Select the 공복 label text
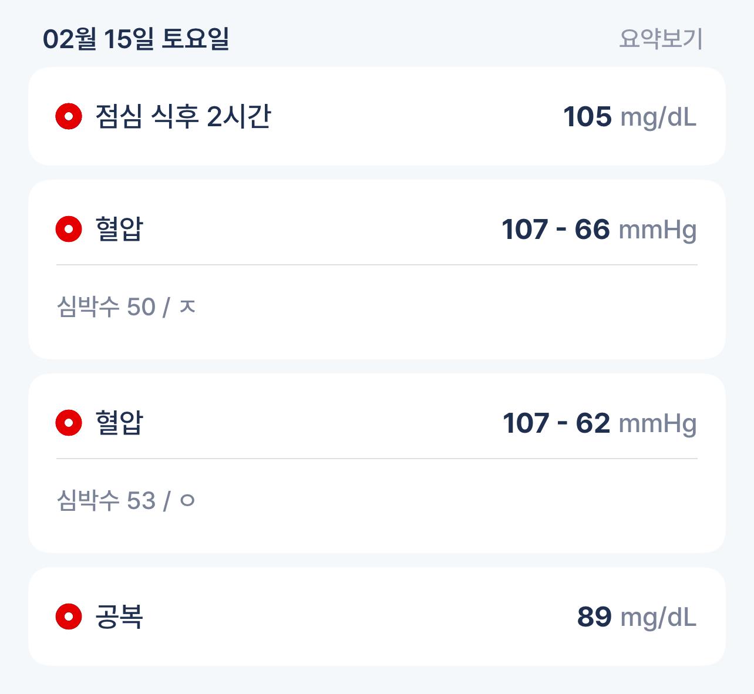The height and width of the screenshot is (694, 754). click(x=119, y=616)
